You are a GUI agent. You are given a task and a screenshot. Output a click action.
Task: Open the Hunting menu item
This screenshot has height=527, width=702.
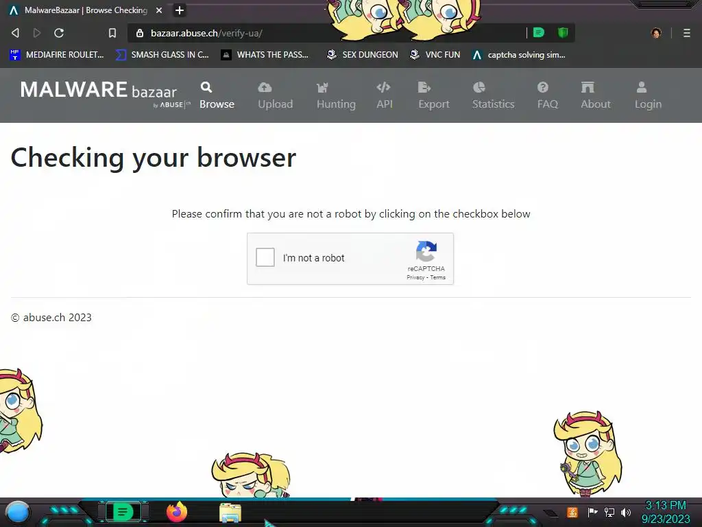point(336,95)
